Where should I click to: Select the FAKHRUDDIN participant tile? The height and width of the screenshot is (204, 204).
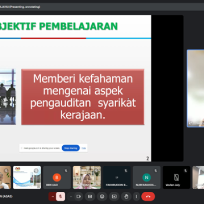tap(117, 177)
